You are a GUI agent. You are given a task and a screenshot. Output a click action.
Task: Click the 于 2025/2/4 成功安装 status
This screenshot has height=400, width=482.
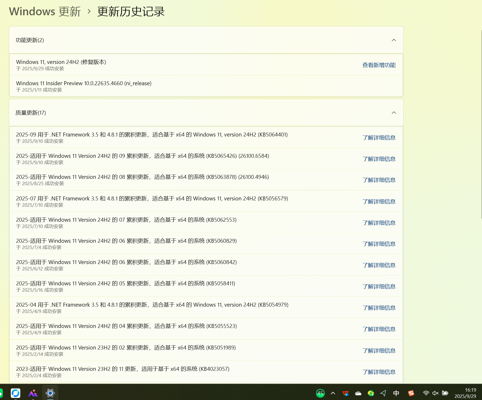click(39, 375)
